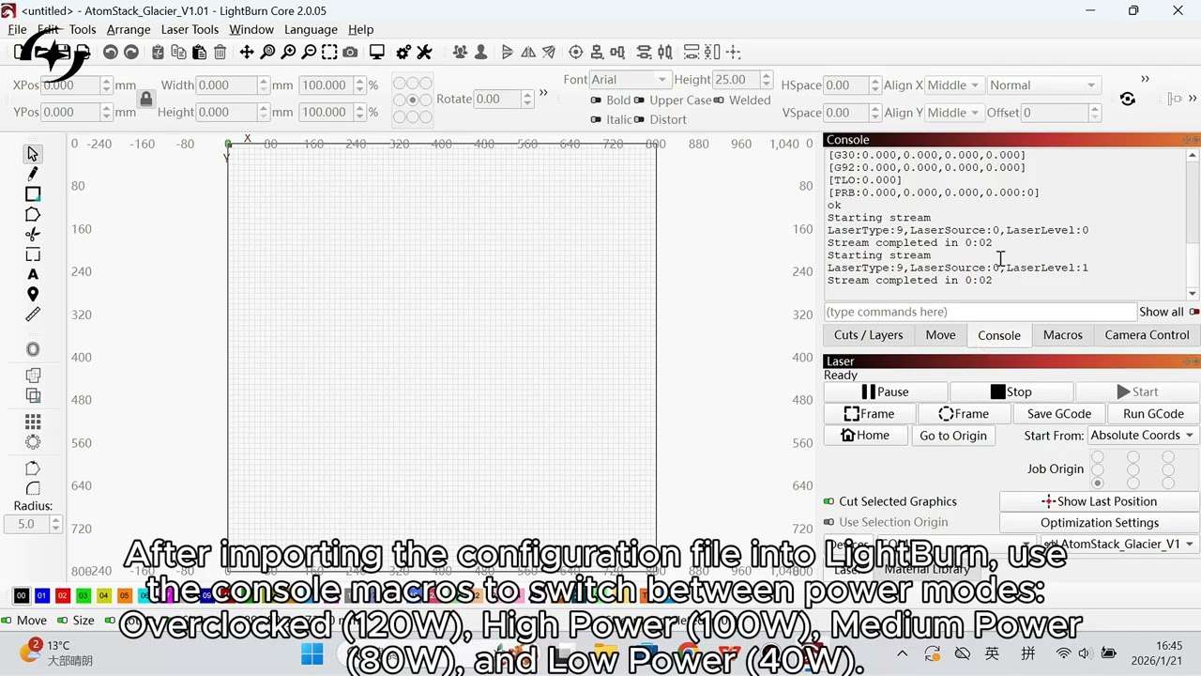
Task: Open the Font dropdown showing Arial
Action: tap(630, 80)
